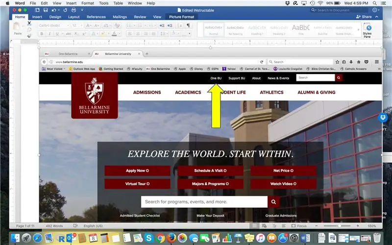Click the zoom slider handle in status bar

coord(339,226)
